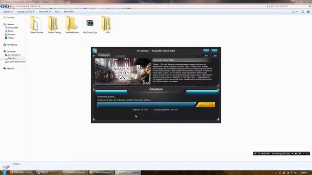This screenshot has height=175, width=312.
Task: Switch to Assassins Creed Unity taskbar item
Action: [x=75, y=173]
